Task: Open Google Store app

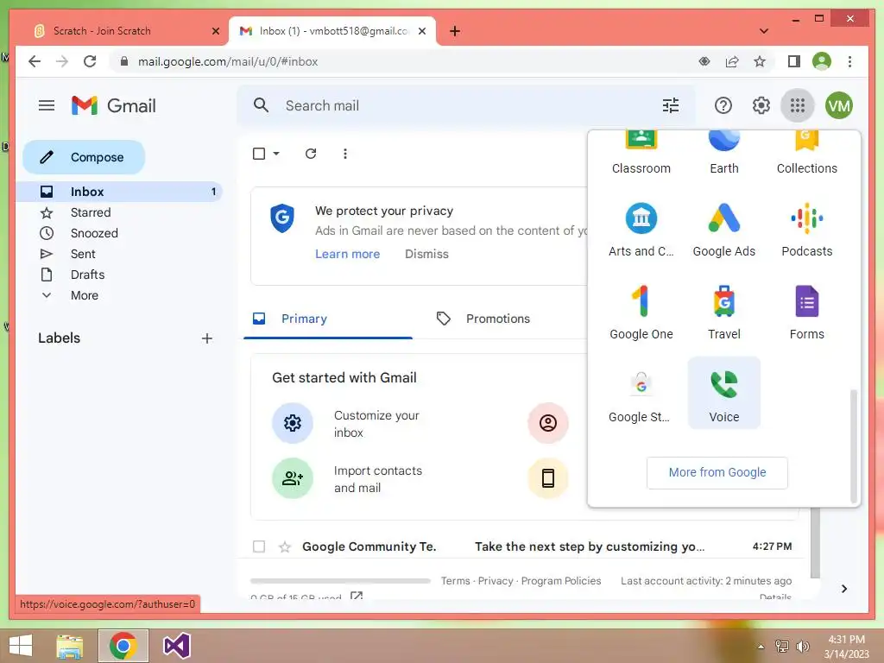Action: coord(641,395)
